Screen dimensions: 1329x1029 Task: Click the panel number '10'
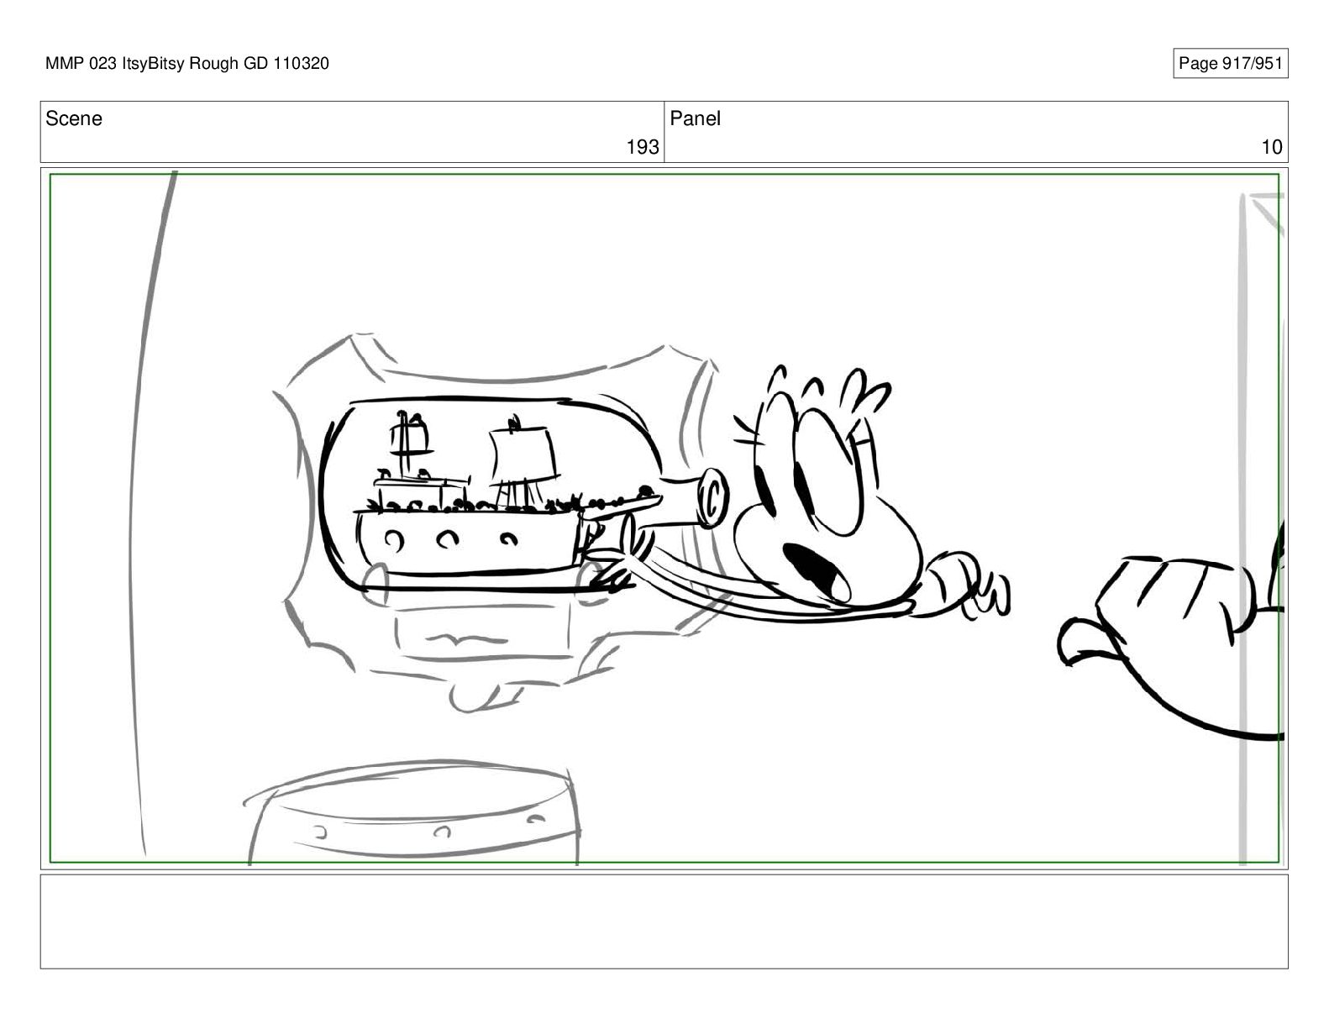1272,147
